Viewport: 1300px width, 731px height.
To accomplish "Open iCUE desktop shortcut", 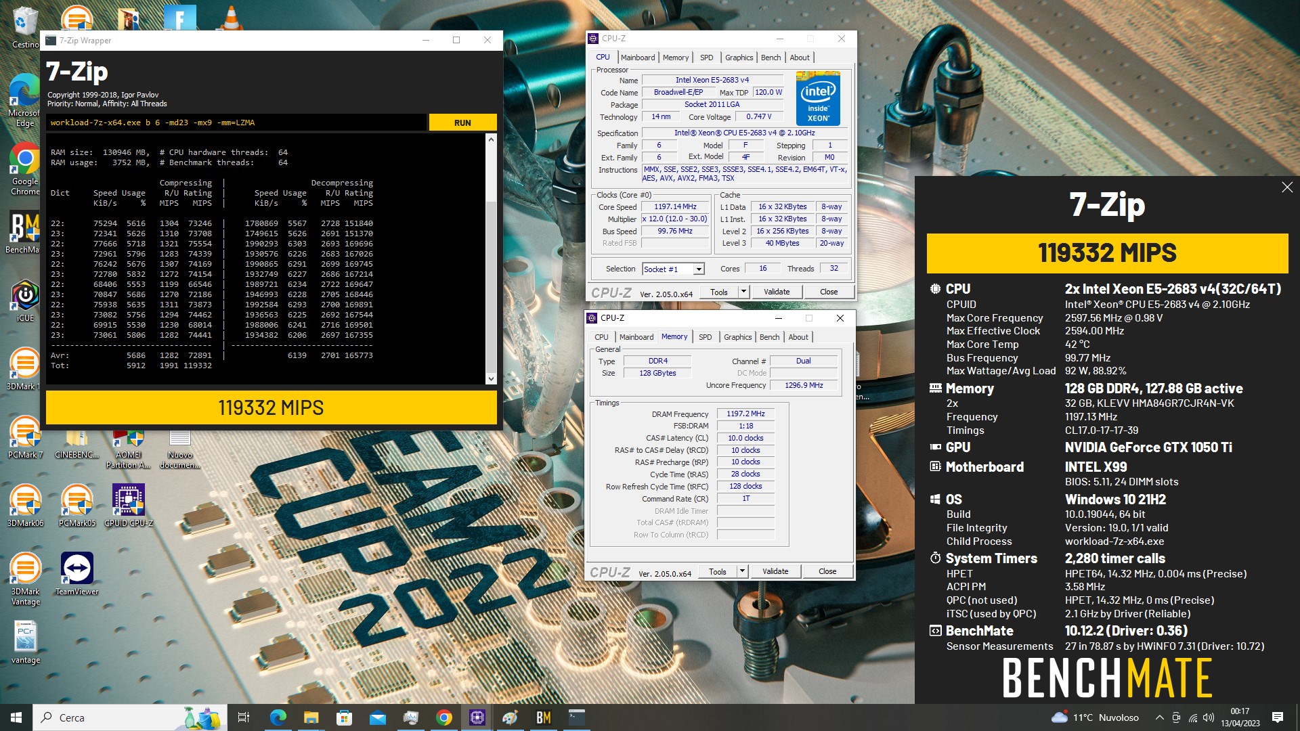I will tap(24, 301).
